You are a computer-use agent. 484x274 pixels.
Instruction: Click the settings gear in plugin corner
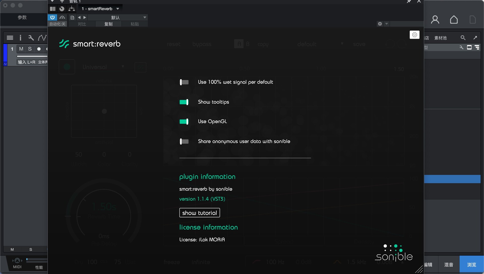pyautogui.click(x=414, y=35)
